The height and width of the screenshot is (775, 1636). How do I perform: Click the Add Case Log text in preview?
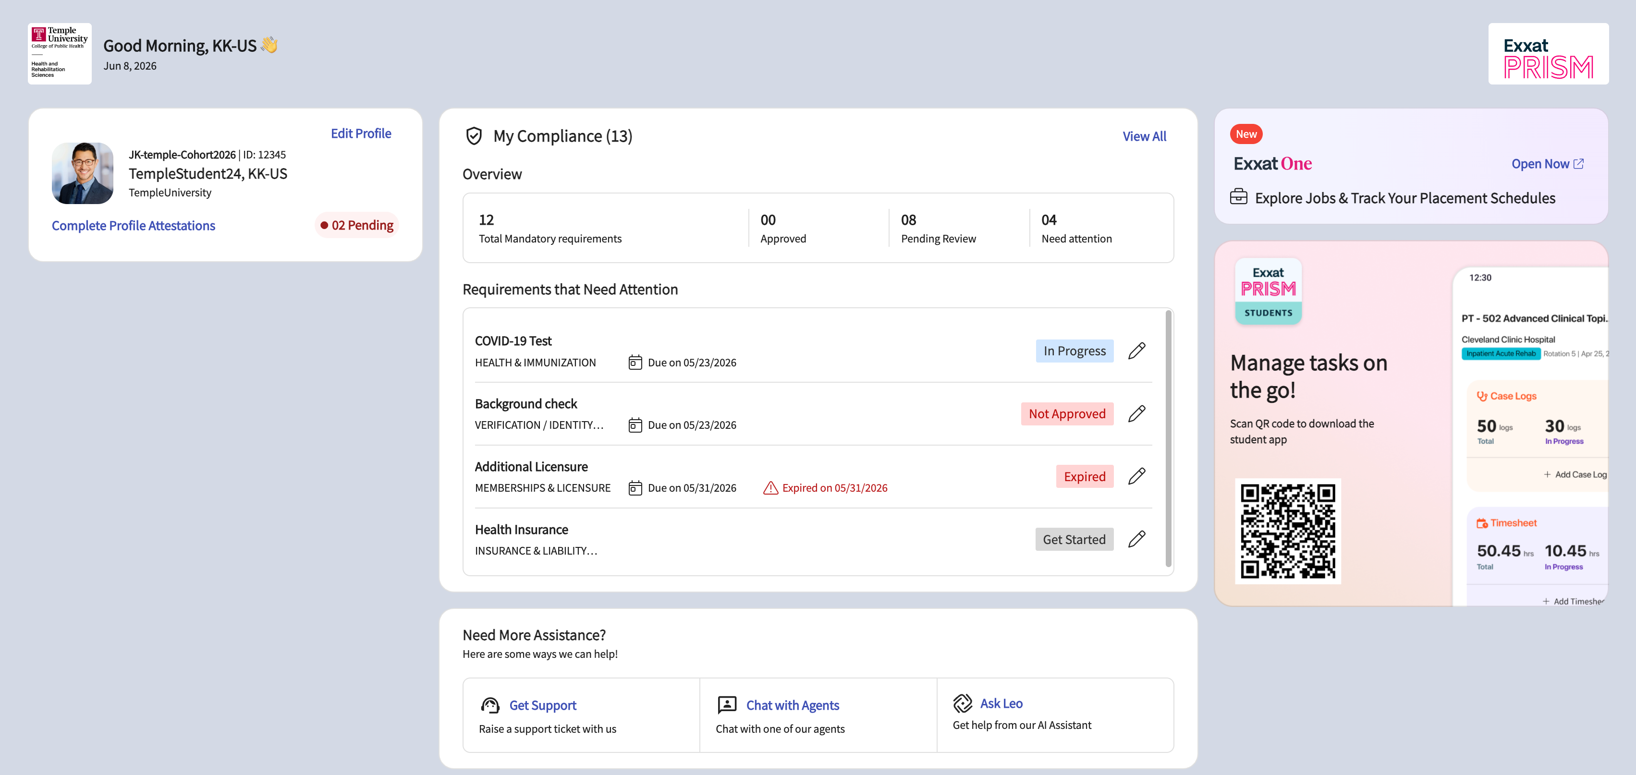coord(1580,474)
